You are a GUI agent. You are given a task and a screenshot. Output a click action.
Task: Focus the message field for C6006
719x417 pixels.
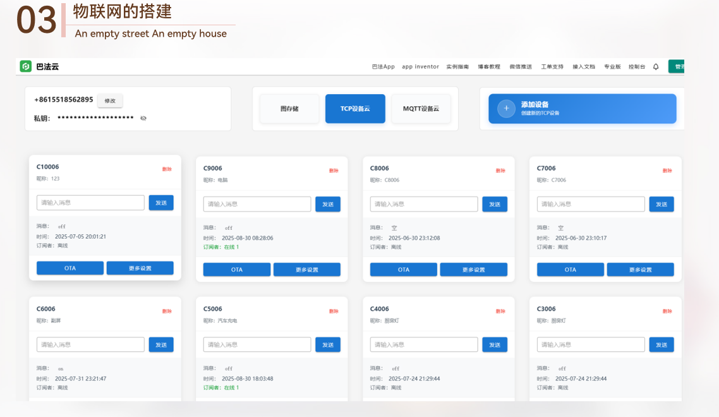tap(90, 345)
